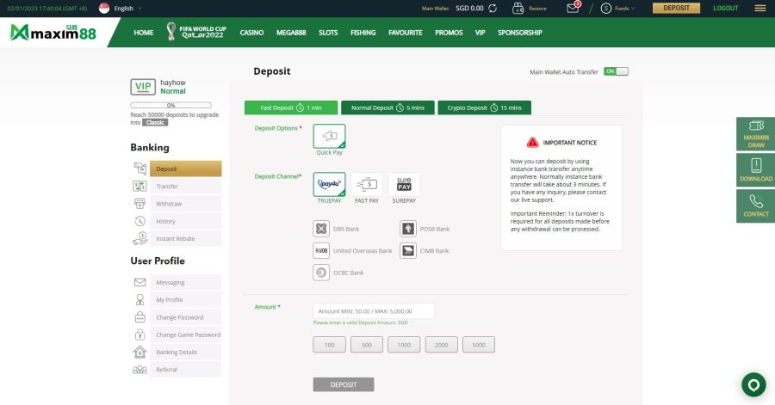Click the Restore wallet icon
The image size is (775, 405).
click(518, 8)
